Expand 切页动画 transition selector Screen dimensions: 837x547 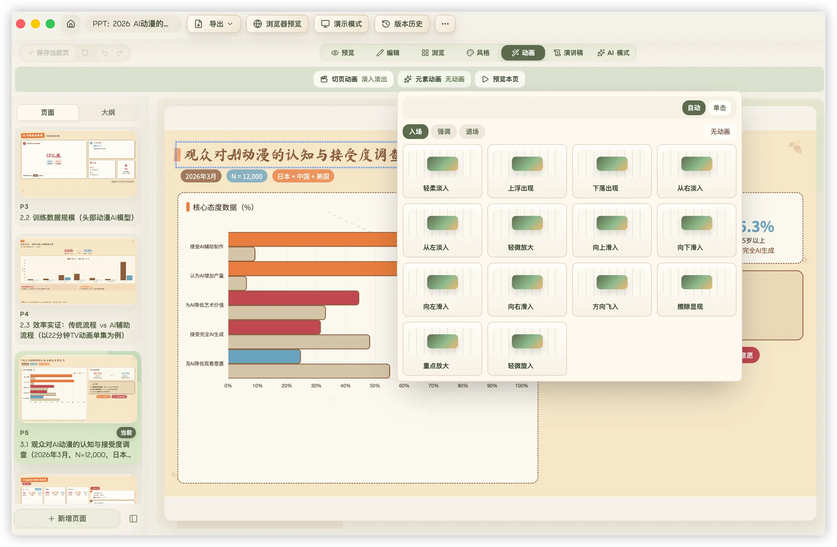353,79
